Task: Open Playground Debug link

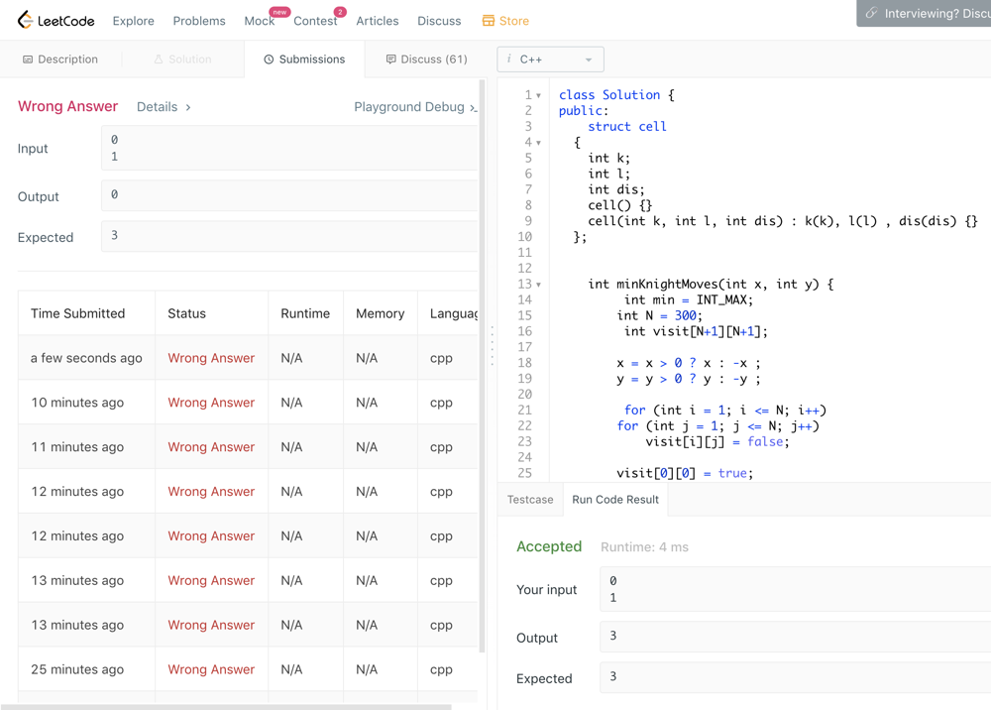Action: coord(415,107)
